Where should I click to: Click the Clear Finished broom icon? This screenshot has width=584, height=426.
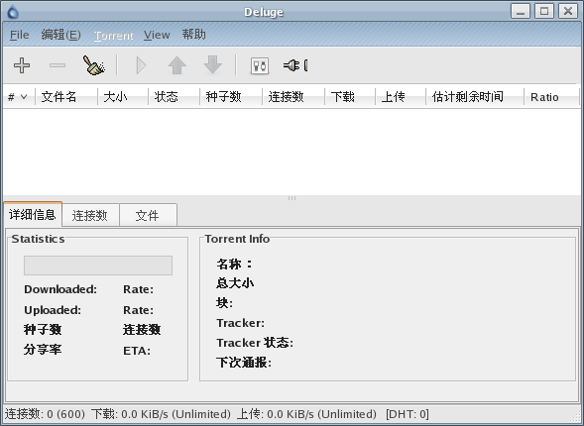tap(93, 65)
